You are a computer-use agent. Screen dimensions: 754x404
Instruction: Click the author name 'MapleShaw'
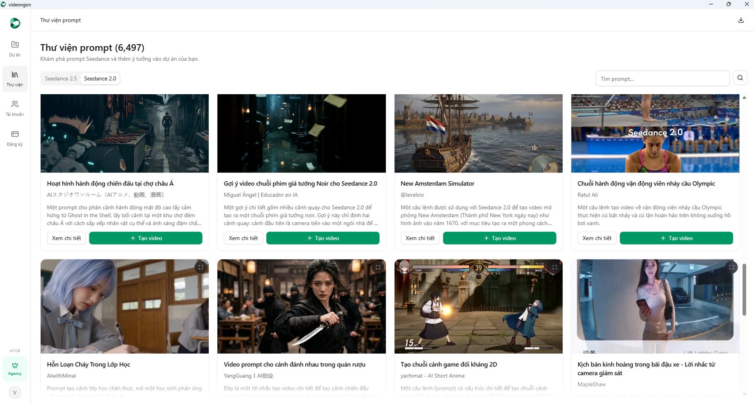591,385
